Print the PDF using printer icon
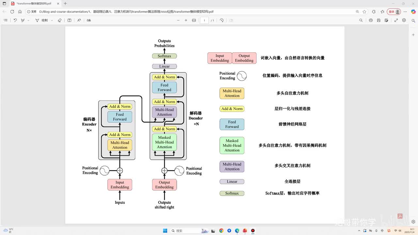The width and height of the screenshot is (418, 235). tap(371, 20)
